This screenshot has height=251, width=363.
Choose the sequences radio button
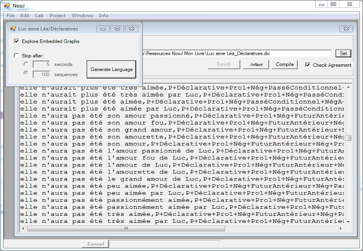tap(26, 74)
